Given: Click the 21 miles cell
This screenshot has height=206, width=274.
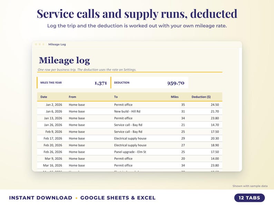Looking at the screenshot, I should coord(183,125).
